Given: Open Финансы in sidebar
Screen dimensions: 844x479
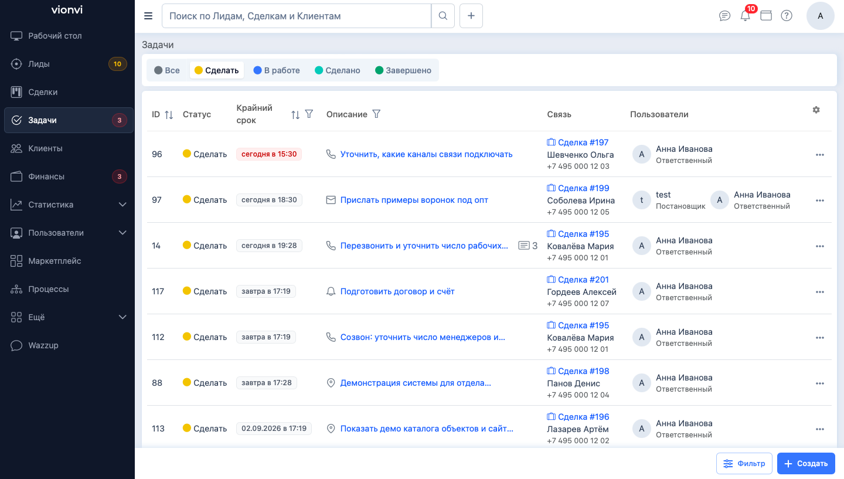Looking at the screenshot, I should click(69, 176).
